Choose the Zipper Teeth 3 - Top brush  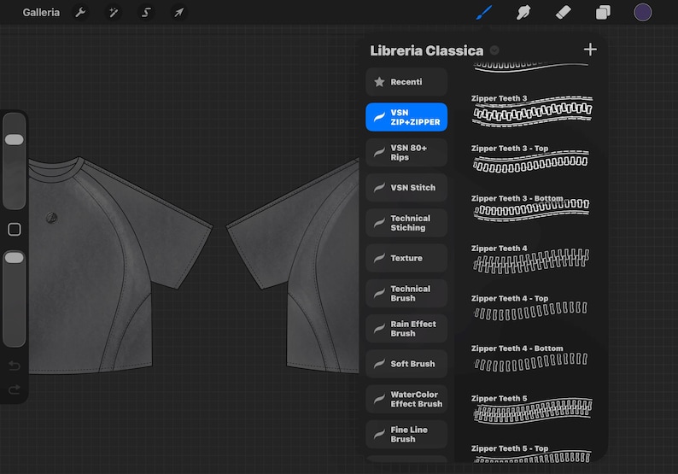pos(532,160)
